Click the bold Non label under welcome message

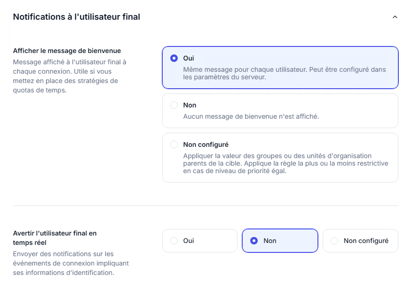(190, 106)
